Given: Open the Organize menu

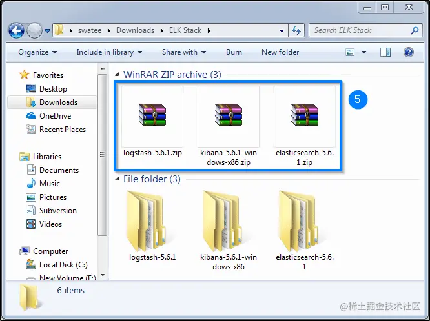Looking at the screenshot, I should [x=37, y=52].
